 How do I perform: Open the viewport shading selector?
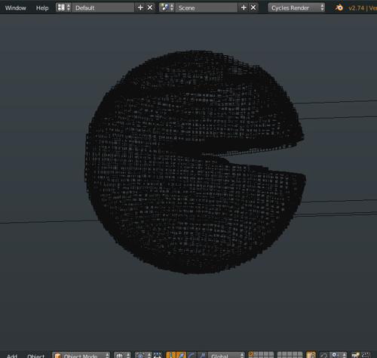122,355
